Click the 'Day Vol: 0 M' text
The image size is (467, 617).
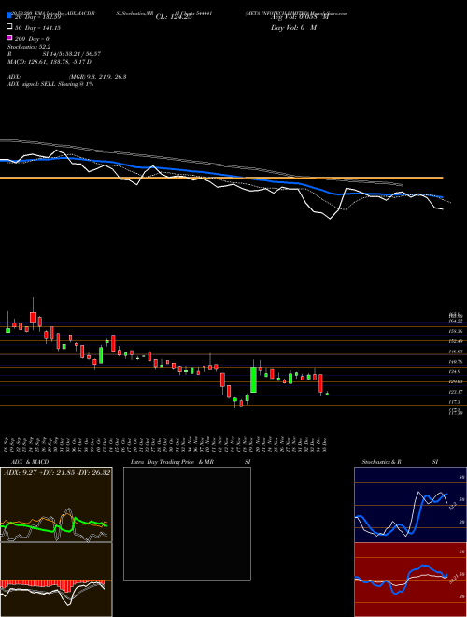[293, 28]
